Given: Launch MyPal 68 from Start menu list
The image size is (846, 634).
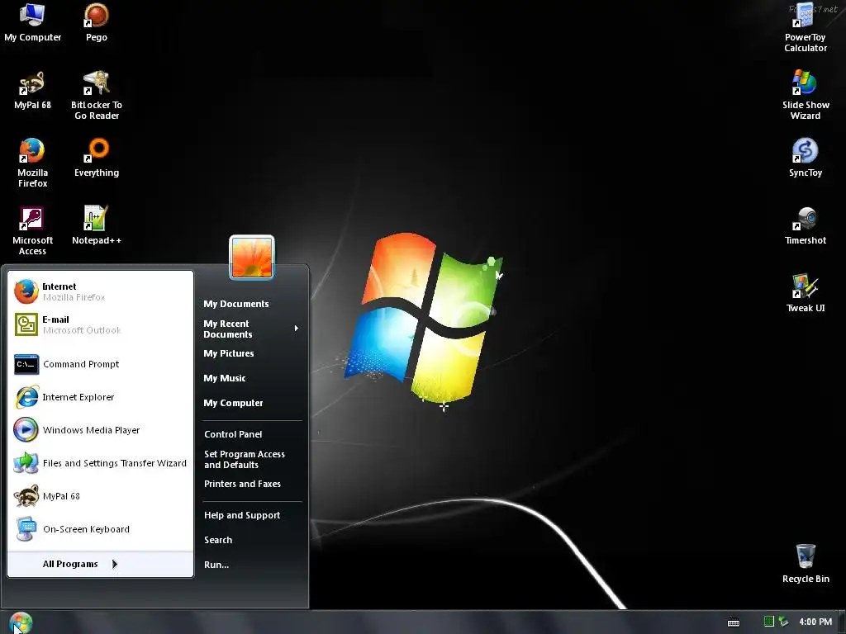Looking at the screenshot, I should pyautogui.click(x=100, y=496).
